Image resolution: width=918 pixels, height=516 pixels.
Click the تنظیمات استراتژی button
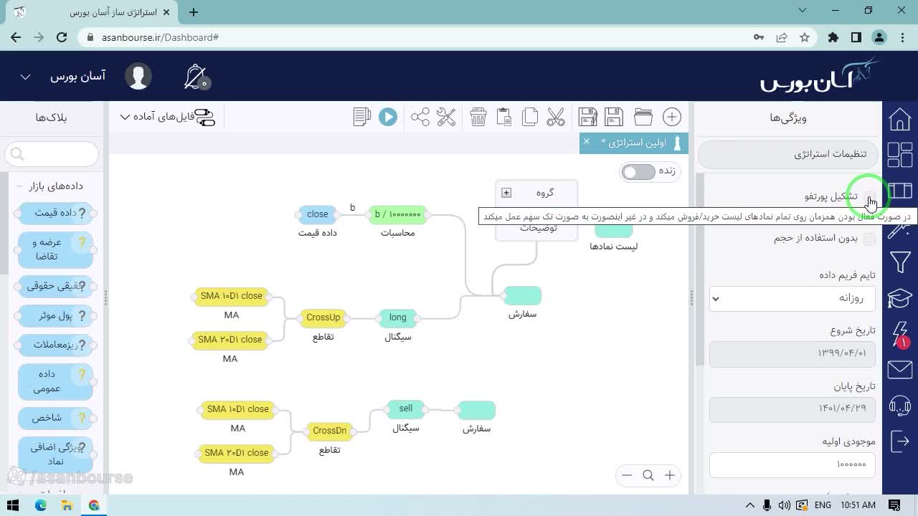tap(787, 154)
